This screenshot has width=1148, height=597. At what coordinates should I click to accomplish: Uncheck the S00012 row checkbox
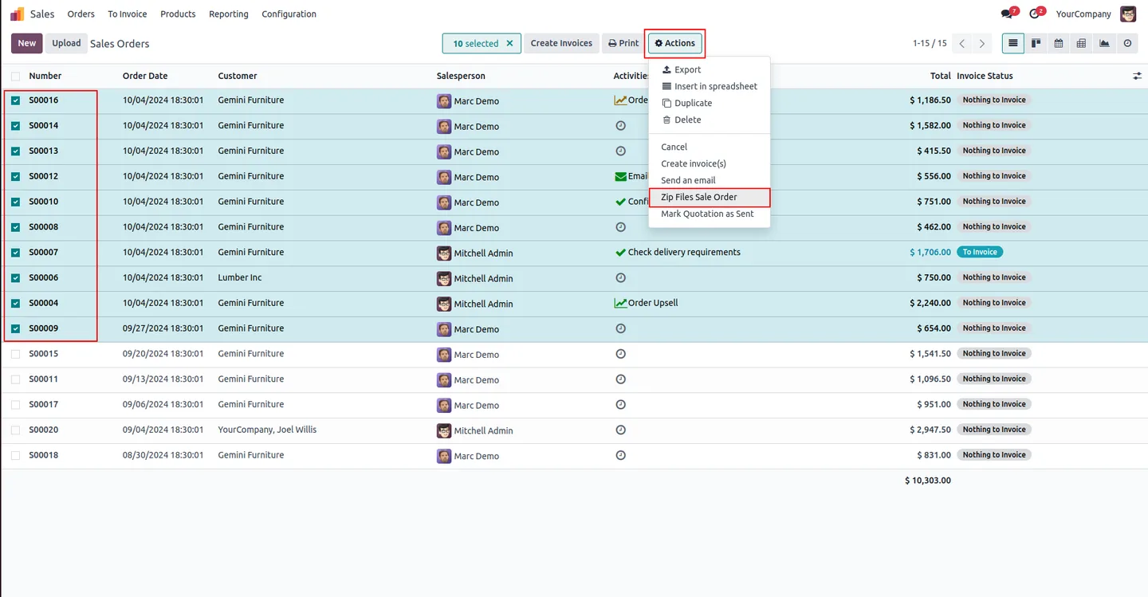[x=16, y=176]
